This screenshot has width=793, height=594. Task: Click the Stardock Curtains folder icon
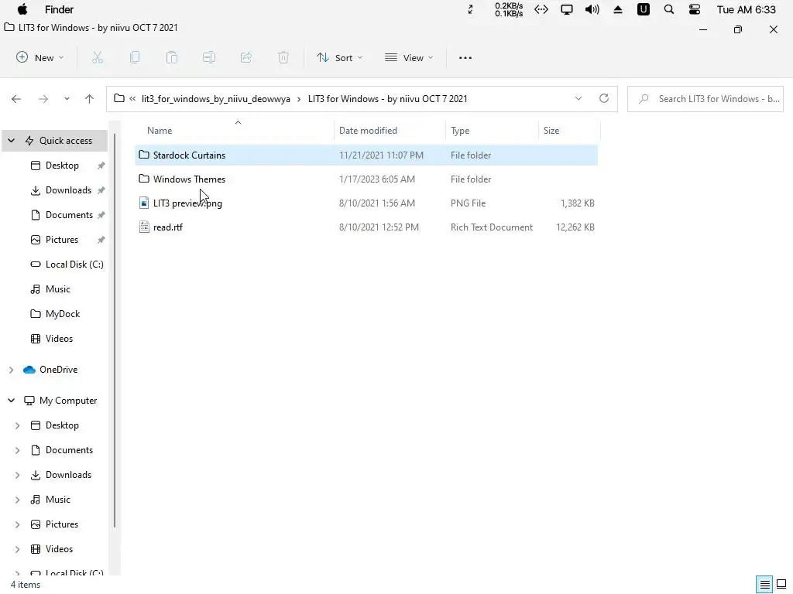click(x=144, y=155)
